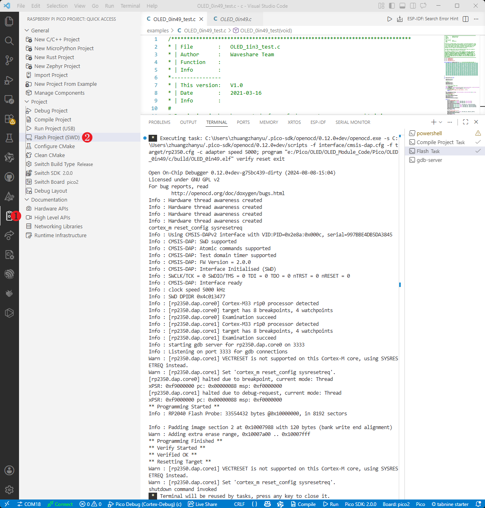Toggle the Primary Side Bar layout button
Screen dimensions: 485x508
[x=392, y=6]
